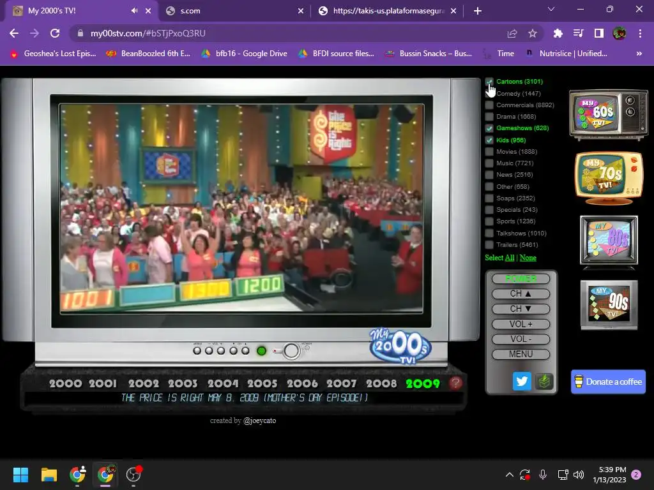The width and height of the screenshot is (654, 490).
Task: Open BFDI source files bookmark
Action: click(336, 54)
